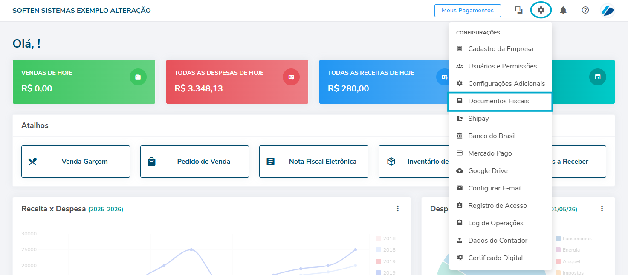Open Usuários e Permissões settings
The height and width of the screenshot is (275, 628).
(502, 66)
